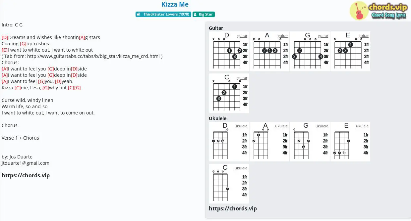411x221 pixels.
Task: Click the [C] chord before 'me, Lesa'
Action: coord(18,88)
